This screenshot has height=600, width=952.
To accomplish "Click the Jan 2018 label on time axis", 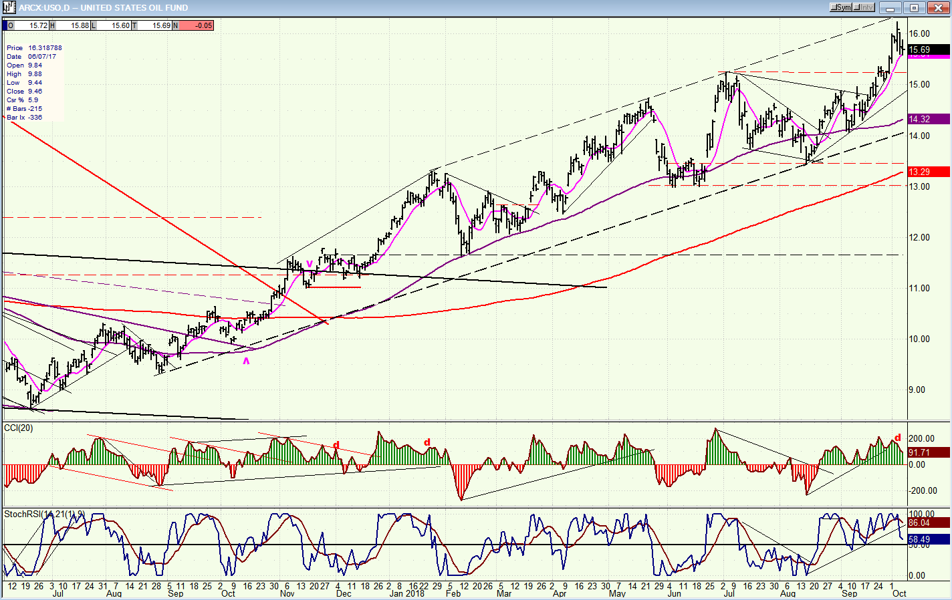I will tap(406, 593).
